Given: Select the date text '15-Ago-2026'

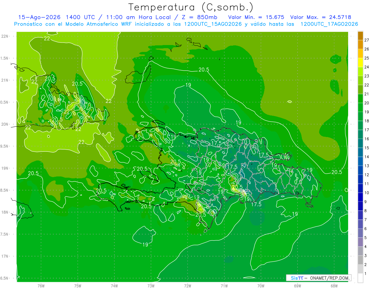Looking at the screenshot, I should (39, 17).
